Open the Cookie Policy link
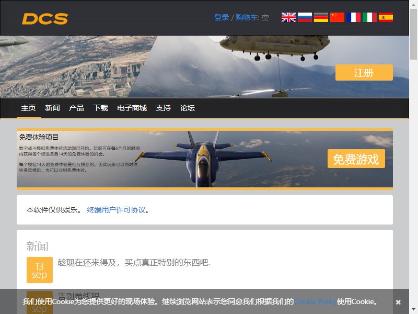Image resolution: width=418 pixels, height=314 pixels. 315,301
